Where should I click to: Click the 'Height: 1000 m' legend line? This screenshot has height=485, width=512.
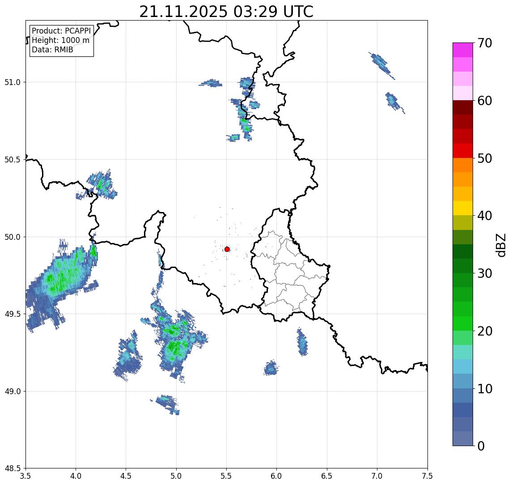click(60, 40)
